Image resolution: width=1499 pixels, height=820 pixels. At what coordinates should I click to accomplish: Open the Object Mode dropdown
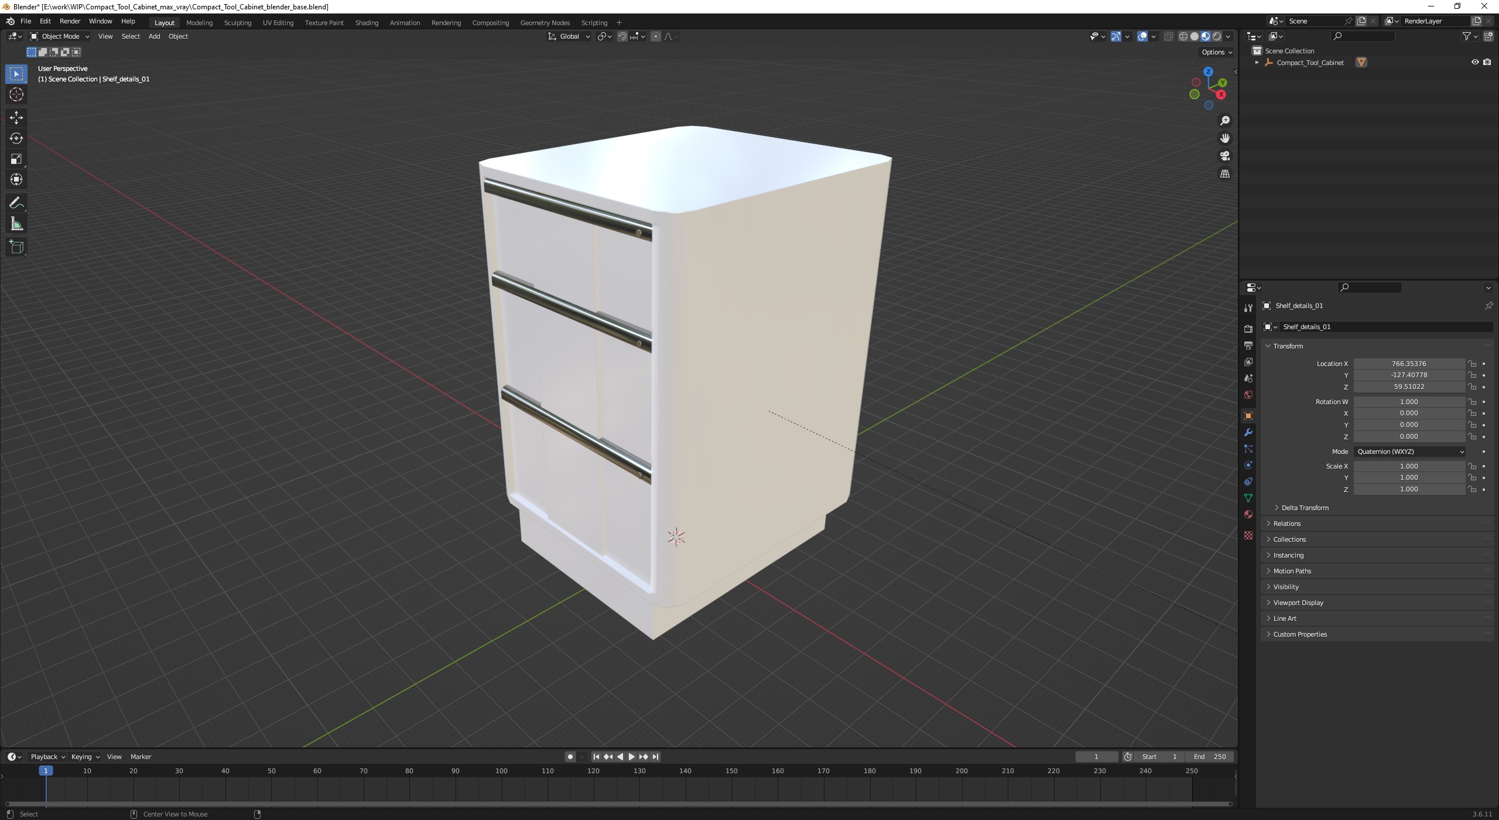coord(60,36)
